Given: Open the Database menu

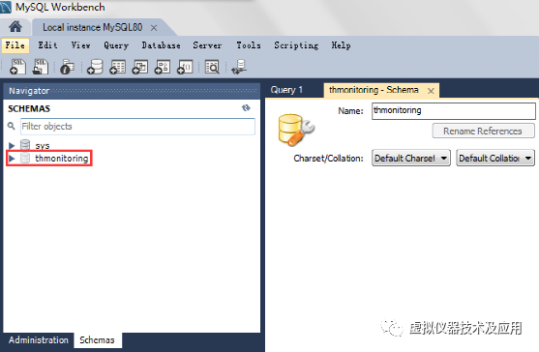Looking at the screenshot, I should (161, 45).
